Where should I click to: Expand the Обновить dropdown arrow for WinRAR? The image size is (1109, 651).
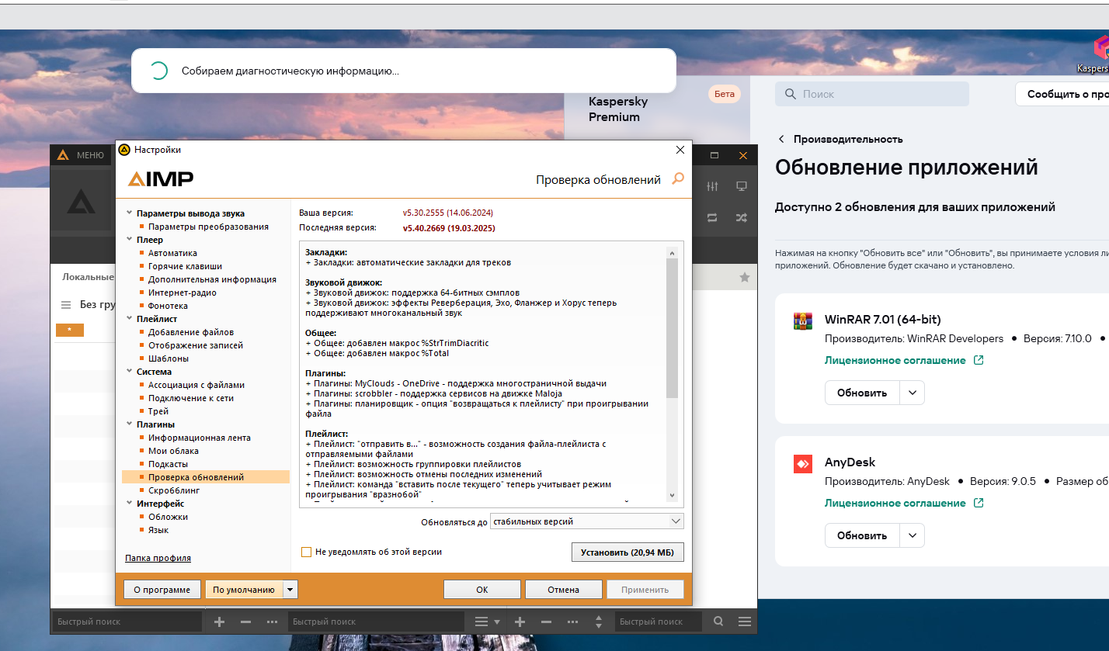(x=913, y=393)
